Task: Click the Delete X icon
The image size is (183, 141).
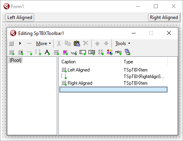Action: (85, 43)
